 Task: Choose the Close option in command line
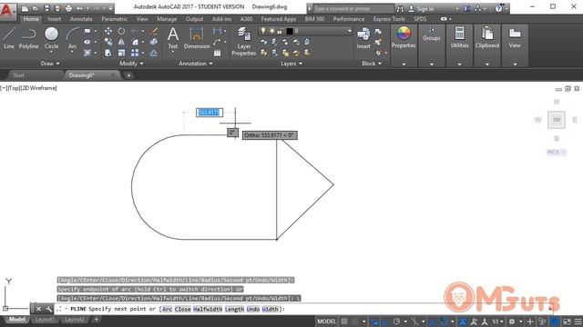(182, 309)
